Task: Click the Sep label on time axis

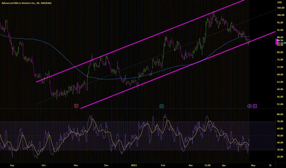Action: pyautogui.click(x=12, y=165)
